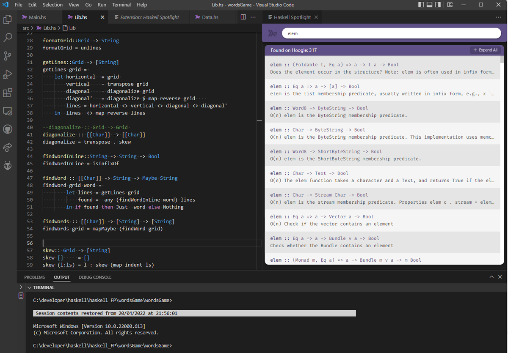
Task: Click the editor vertical scrollbar slider
Action: click(x=260, y=120)
